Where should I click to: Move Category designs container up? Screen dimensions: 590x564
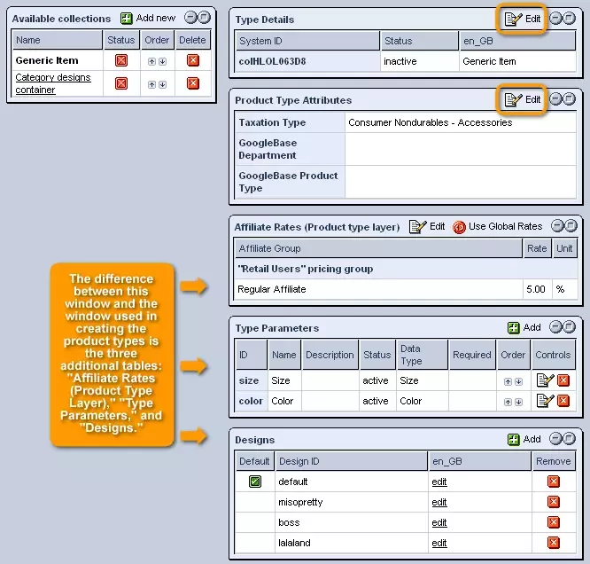[x=151, y=85]
